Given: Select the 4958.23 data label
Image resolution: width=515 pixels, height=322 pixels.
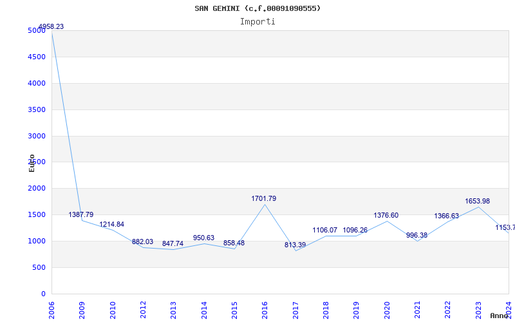Looking at the screenshot, I should point(51,26).
